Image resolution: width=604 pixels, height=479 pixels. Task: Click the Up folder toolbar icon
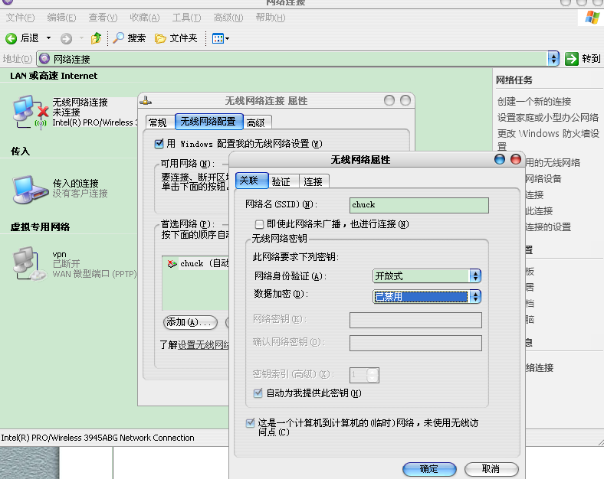(96, 38)
